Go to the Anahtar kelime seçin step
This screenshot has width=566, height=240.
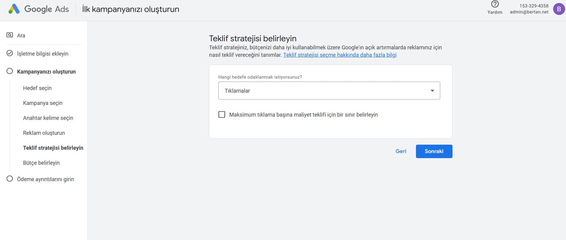[x=48, y=118]
